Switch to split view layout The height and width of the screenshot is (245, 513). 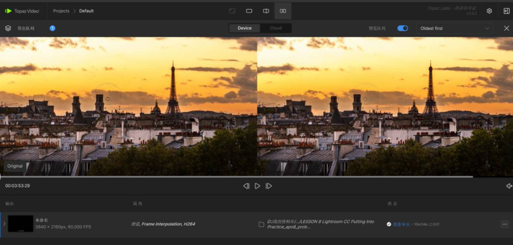tap(266, 11)
